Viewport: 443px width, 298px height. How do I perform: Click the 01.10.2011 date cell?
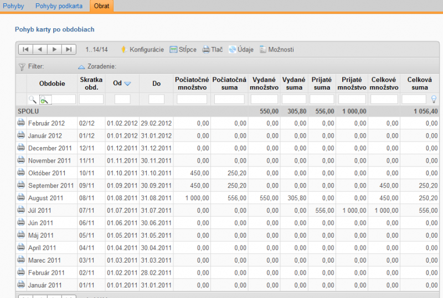122,173
